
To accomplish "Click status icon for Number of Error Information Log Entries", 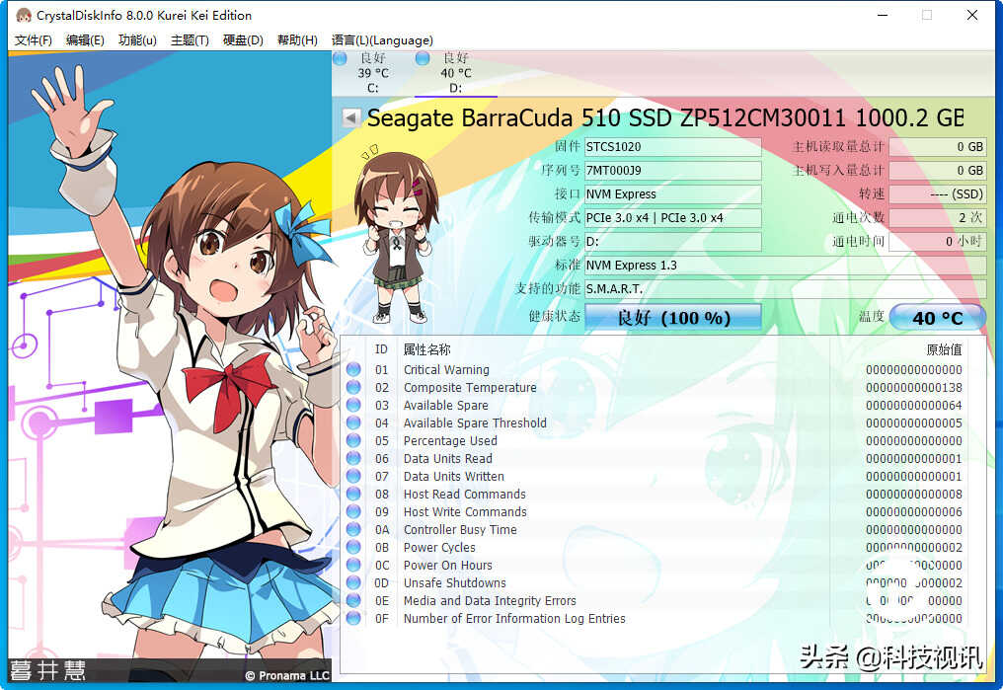I will coord(353,618).
